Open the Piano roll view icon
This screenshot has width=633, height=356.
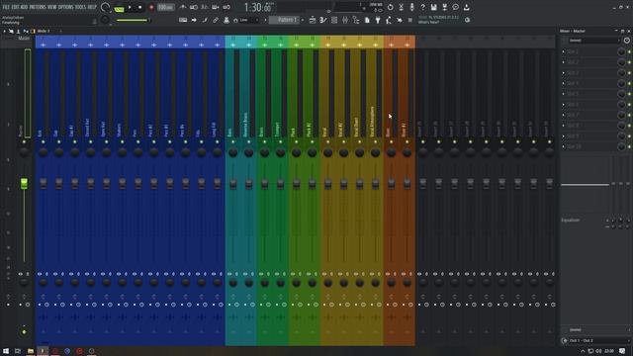323,20
